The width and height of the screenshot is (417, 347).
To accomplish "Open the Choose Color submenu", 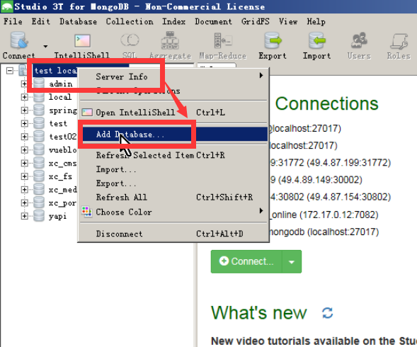I will [x=173, y=212].
